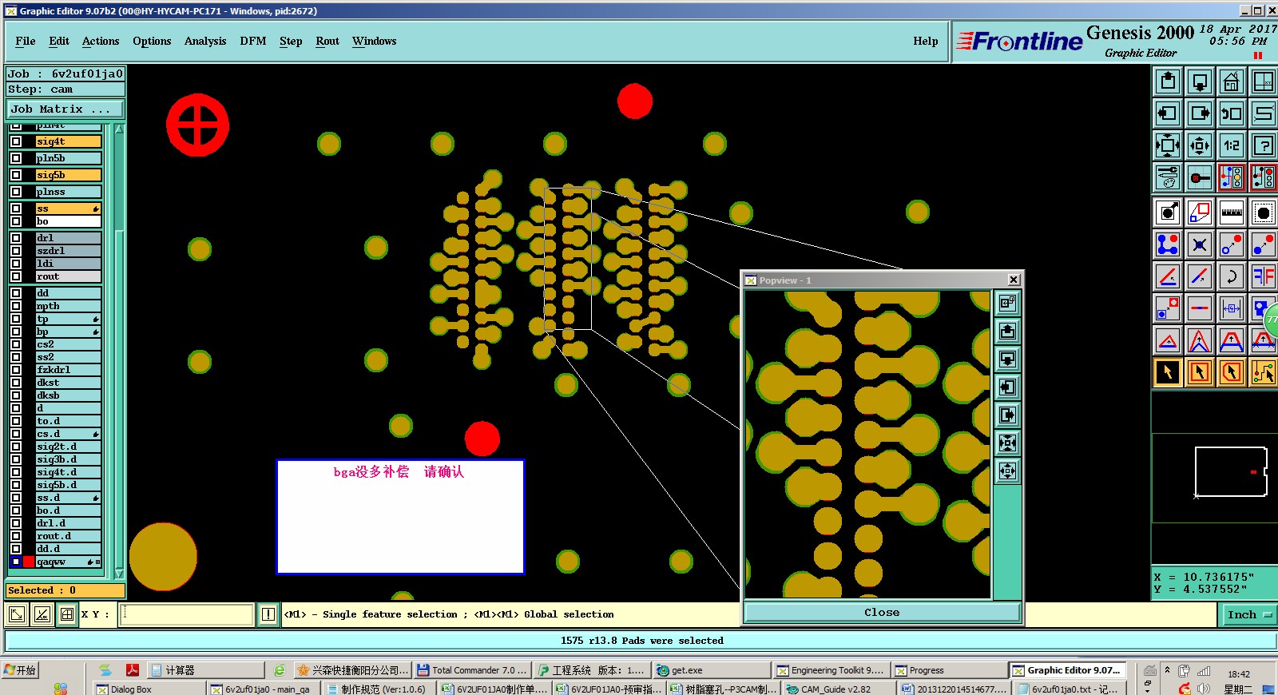
Task: Open the Total Commander taskbar button
Action: [472, 670]
